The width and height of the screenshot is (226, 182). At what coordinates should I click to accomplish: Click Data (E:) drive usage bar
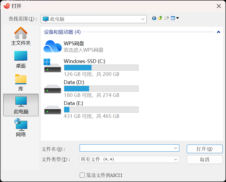[101, 110]
